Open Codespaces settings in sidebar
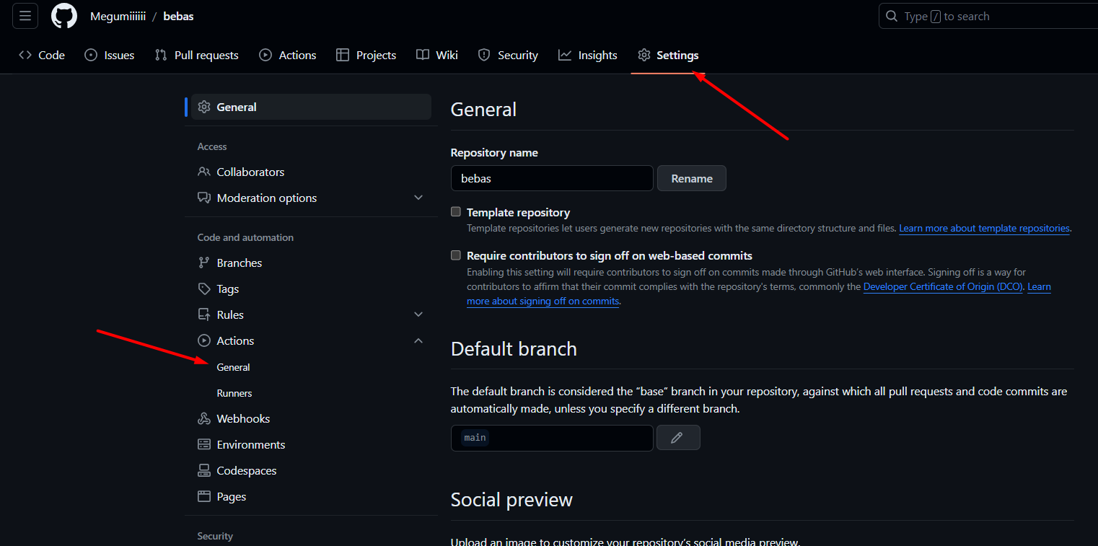Screen dimensions: 1098x546 click(246, 471)
